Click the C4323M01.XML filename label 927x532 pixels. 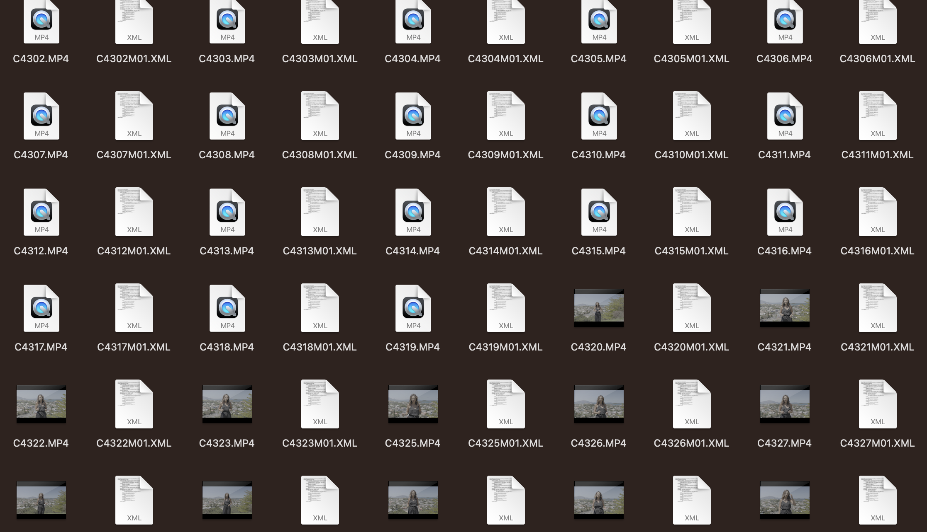[x=320, y=443]
